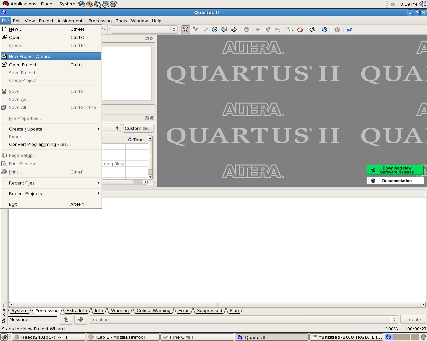Image resolution: width=427 pixels, height=341 pixels.
Task: Click the Time column header in Tasks
Action: [x=136, y=140]
